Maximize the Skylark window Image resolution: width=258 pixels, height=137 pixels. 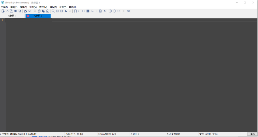[x=245, y=2]
